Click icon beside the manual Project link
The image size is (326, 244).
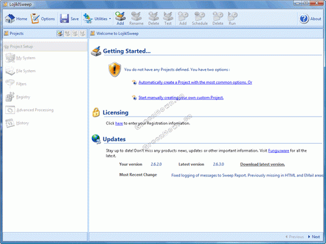tap(134, 98)
